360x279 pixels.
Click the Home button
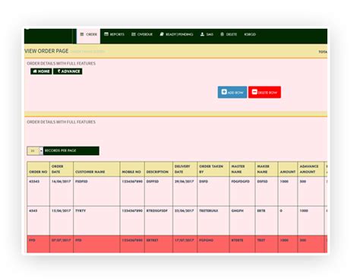41,71
